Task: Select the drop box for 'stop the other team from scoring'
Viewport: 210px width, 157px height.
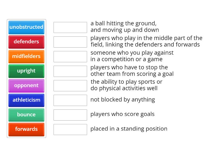Action: click(70, 71)
